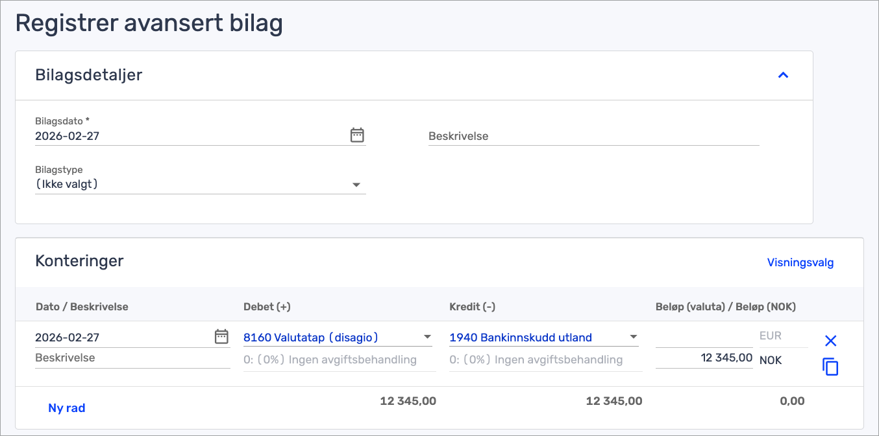Delete the posting row with X icon
Image resolution: width=879 pixels, height=436 pixels.
[830, 341]
